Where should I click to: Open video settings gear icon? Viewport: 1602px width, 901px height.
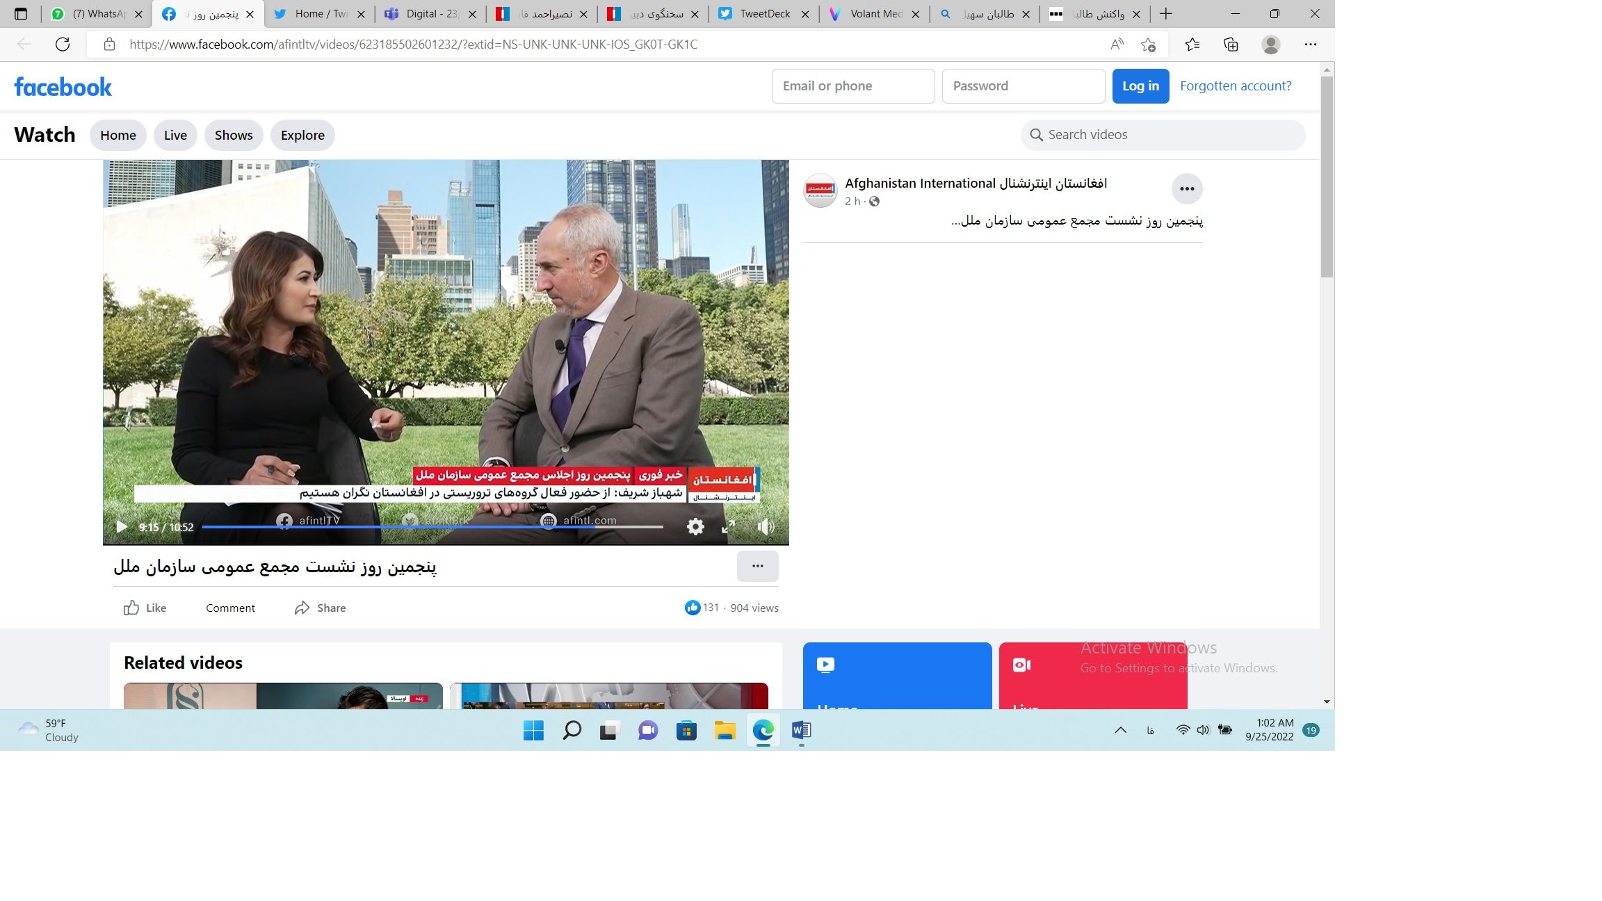tap(695, 527)
